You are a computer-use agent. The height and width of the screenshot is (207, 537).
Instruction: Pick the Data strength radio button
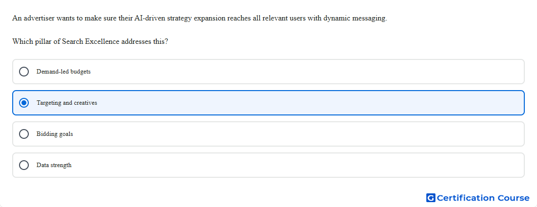point(24,165)
